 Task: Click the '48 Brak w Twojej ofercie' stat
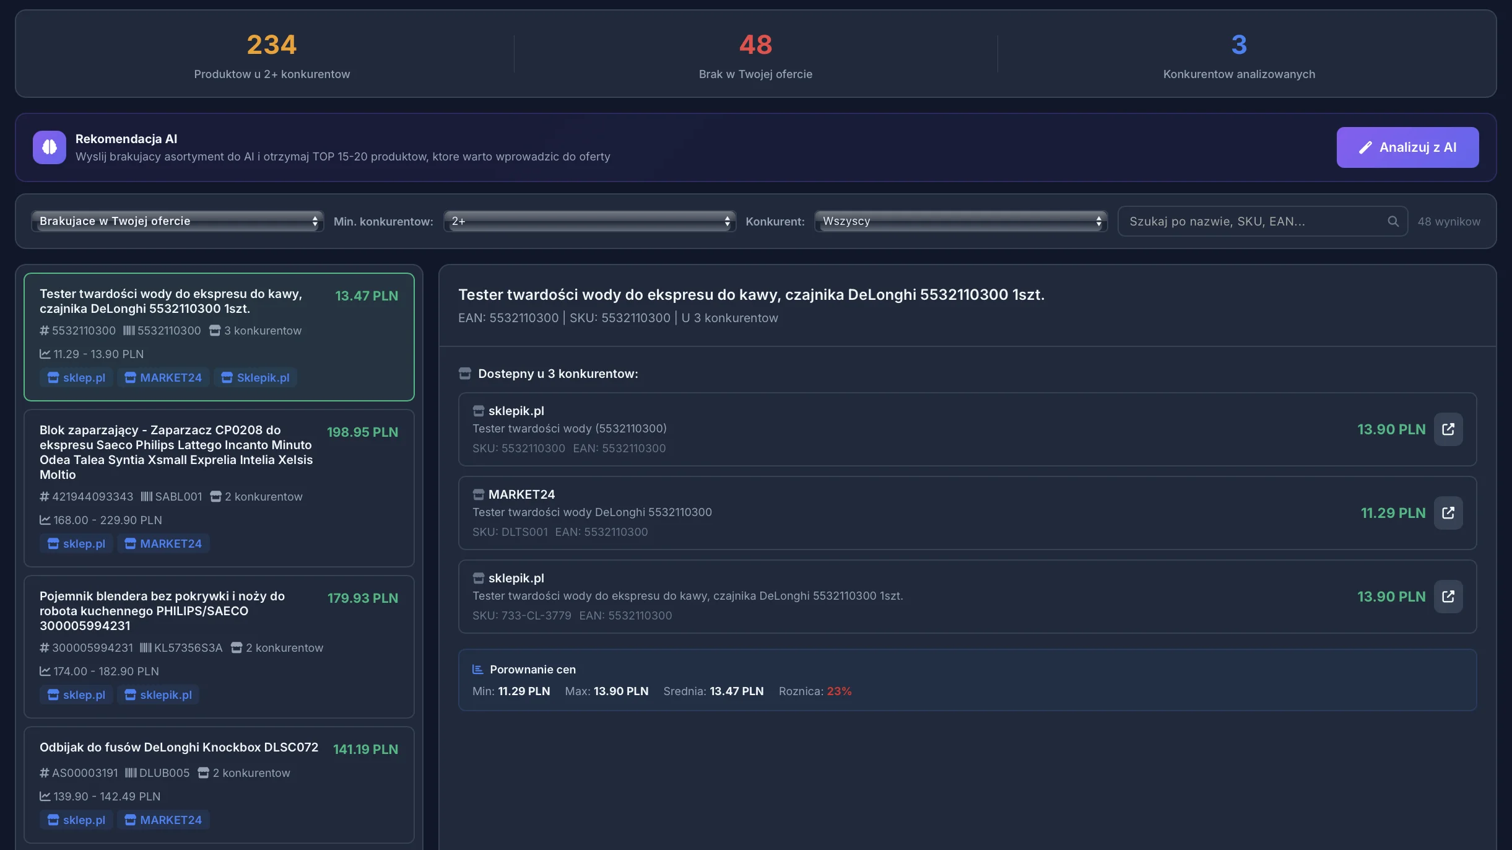pos(755,56)
